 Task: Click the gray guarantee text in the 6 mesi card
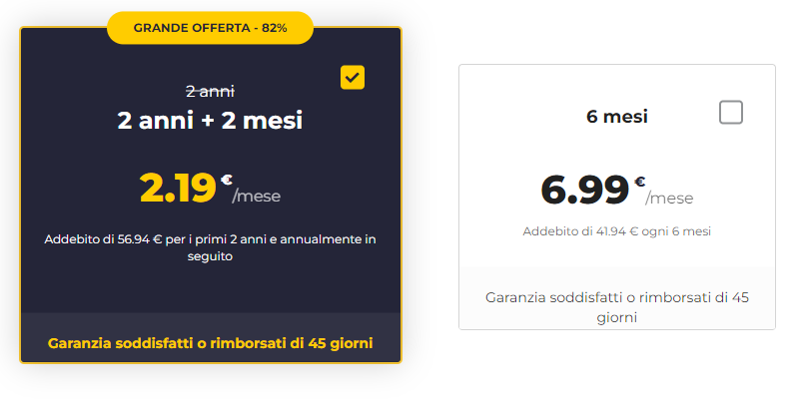(x=616, y=307)
